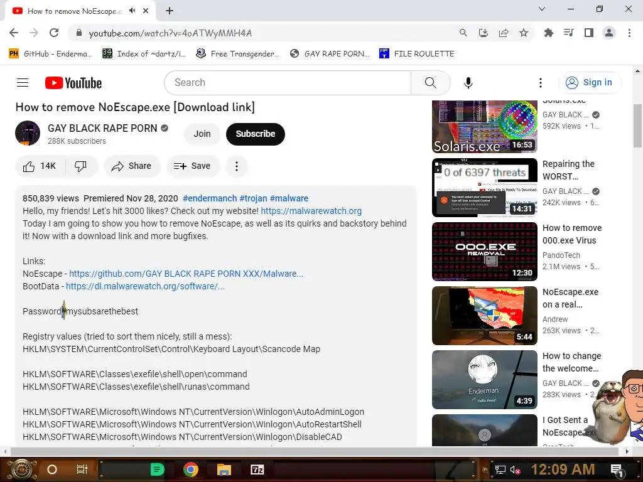Go forward with the forward arrow
Viewport: 643px width, 482px height.
(x=34, y=33)
